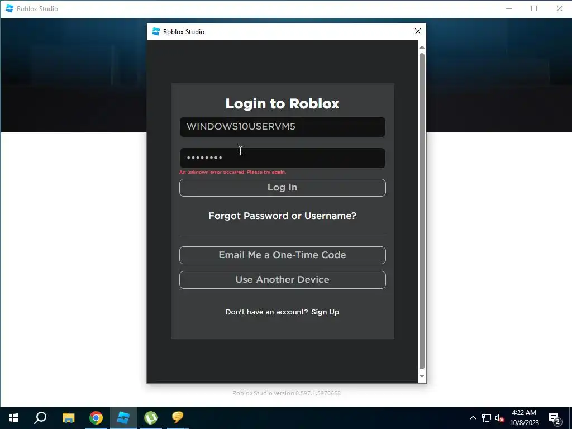Image resolution: width=572 pixels, height=429 pixels.
Task: Open Forgot Password or Username link
Action: coord(282,216)
